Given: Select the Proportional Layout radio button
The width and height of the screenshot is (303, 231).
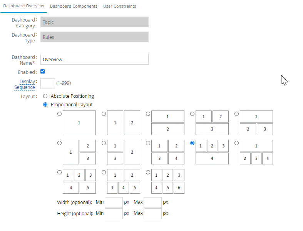Looking at the screenshot, I should 45,105.
